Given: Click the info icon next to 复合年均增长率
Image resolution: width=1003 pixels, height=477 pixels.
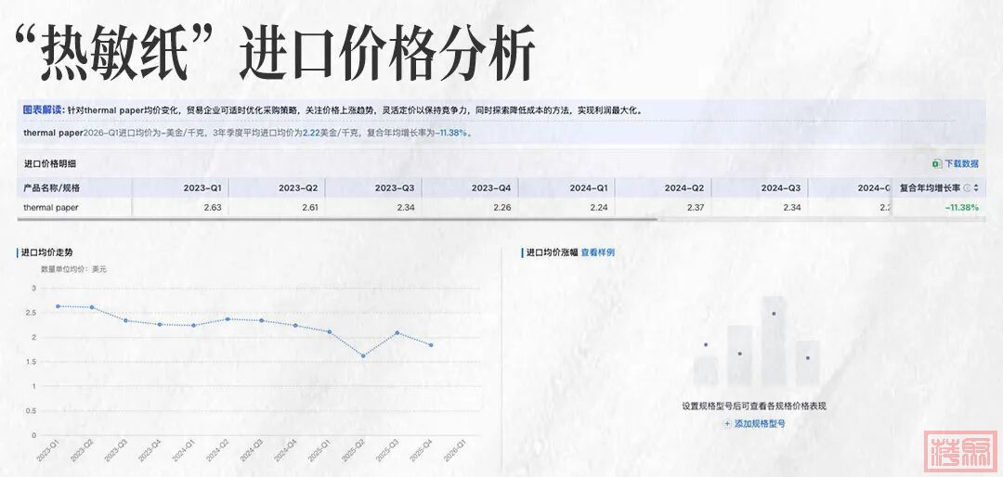Looking at the screenshot, I should click(967, 187).
